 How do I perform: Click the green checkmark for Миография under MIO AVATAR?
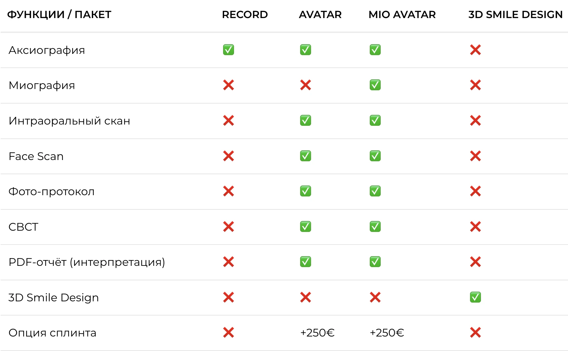click(x=375, y=85)
